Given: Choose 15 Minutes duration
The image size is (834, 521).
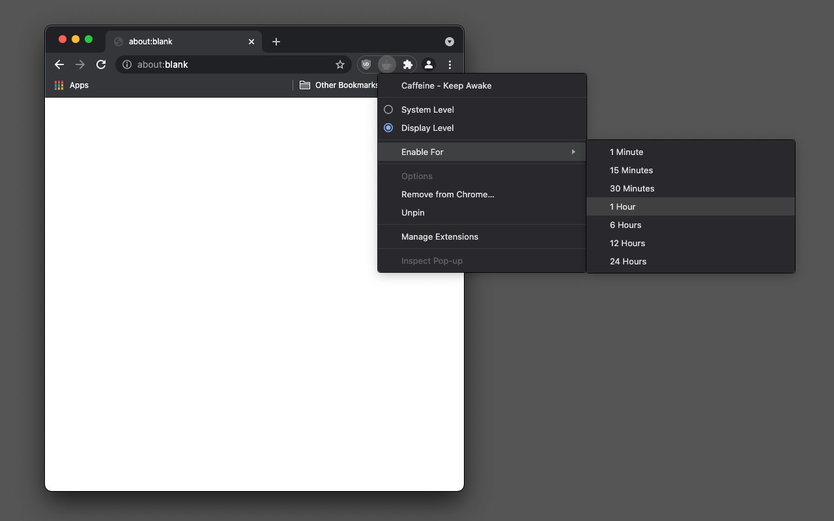Looking at the screenshot, I should point(691,170).
